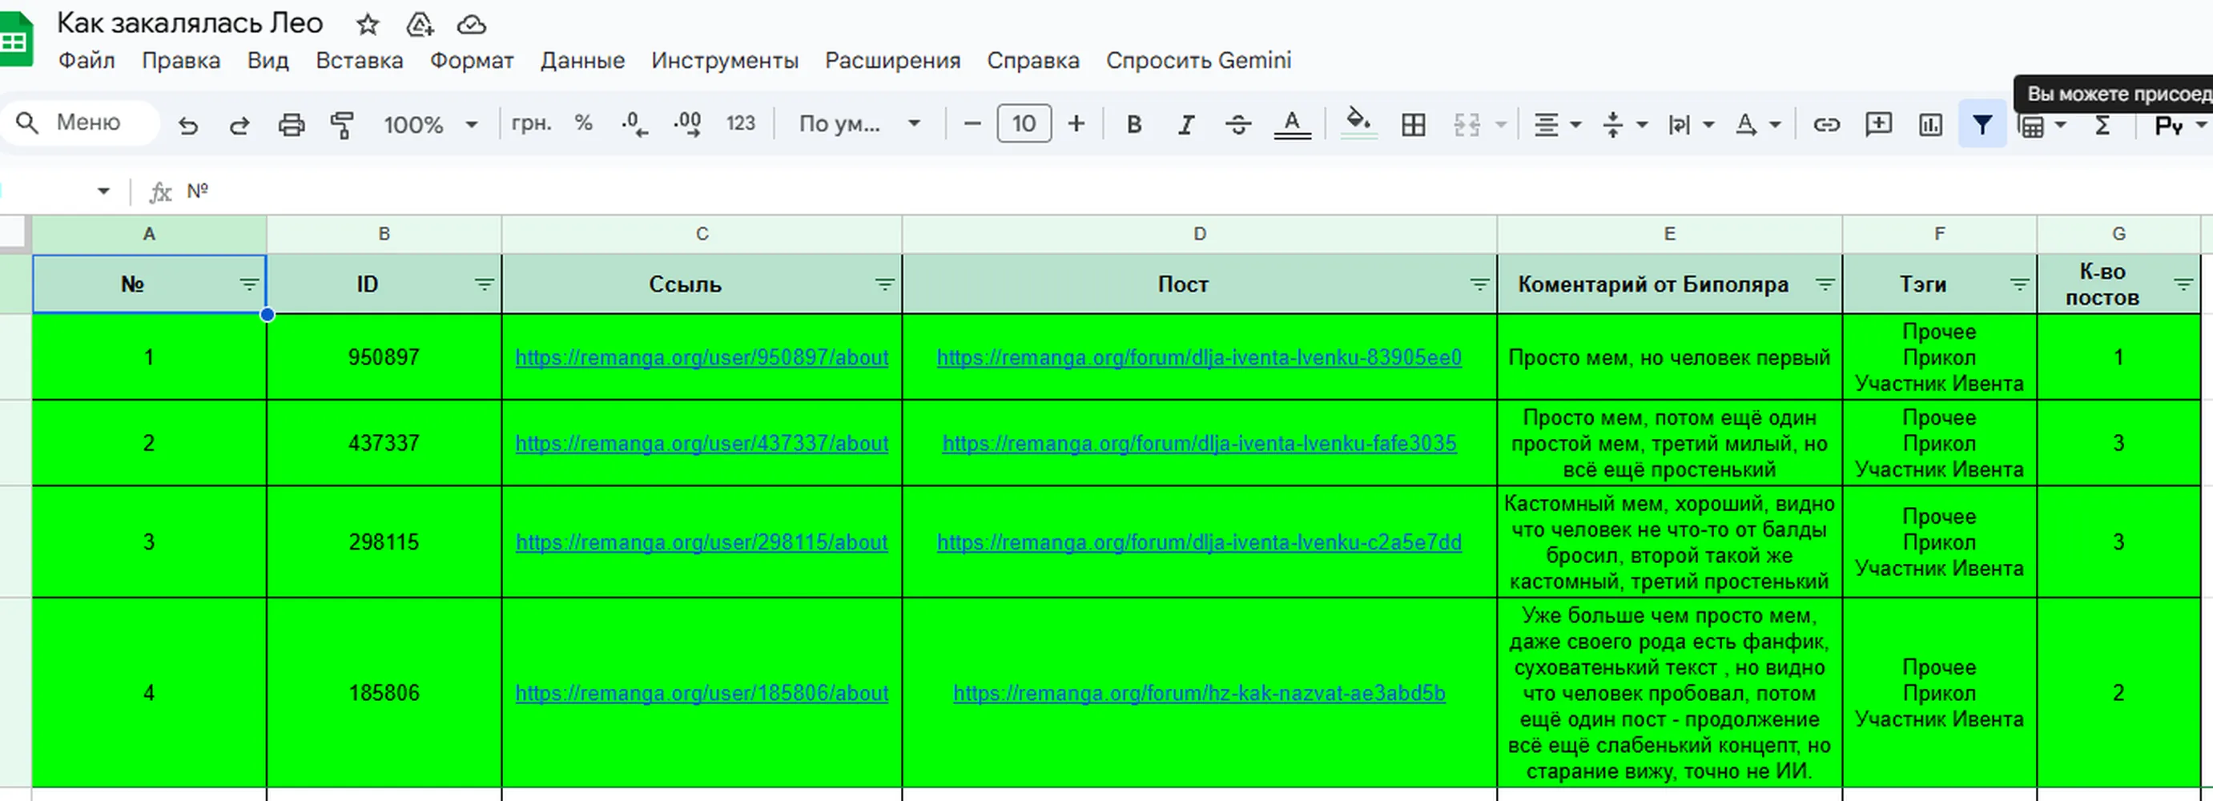
Task: Open the Вид menu
Action: tap(268, 60)
